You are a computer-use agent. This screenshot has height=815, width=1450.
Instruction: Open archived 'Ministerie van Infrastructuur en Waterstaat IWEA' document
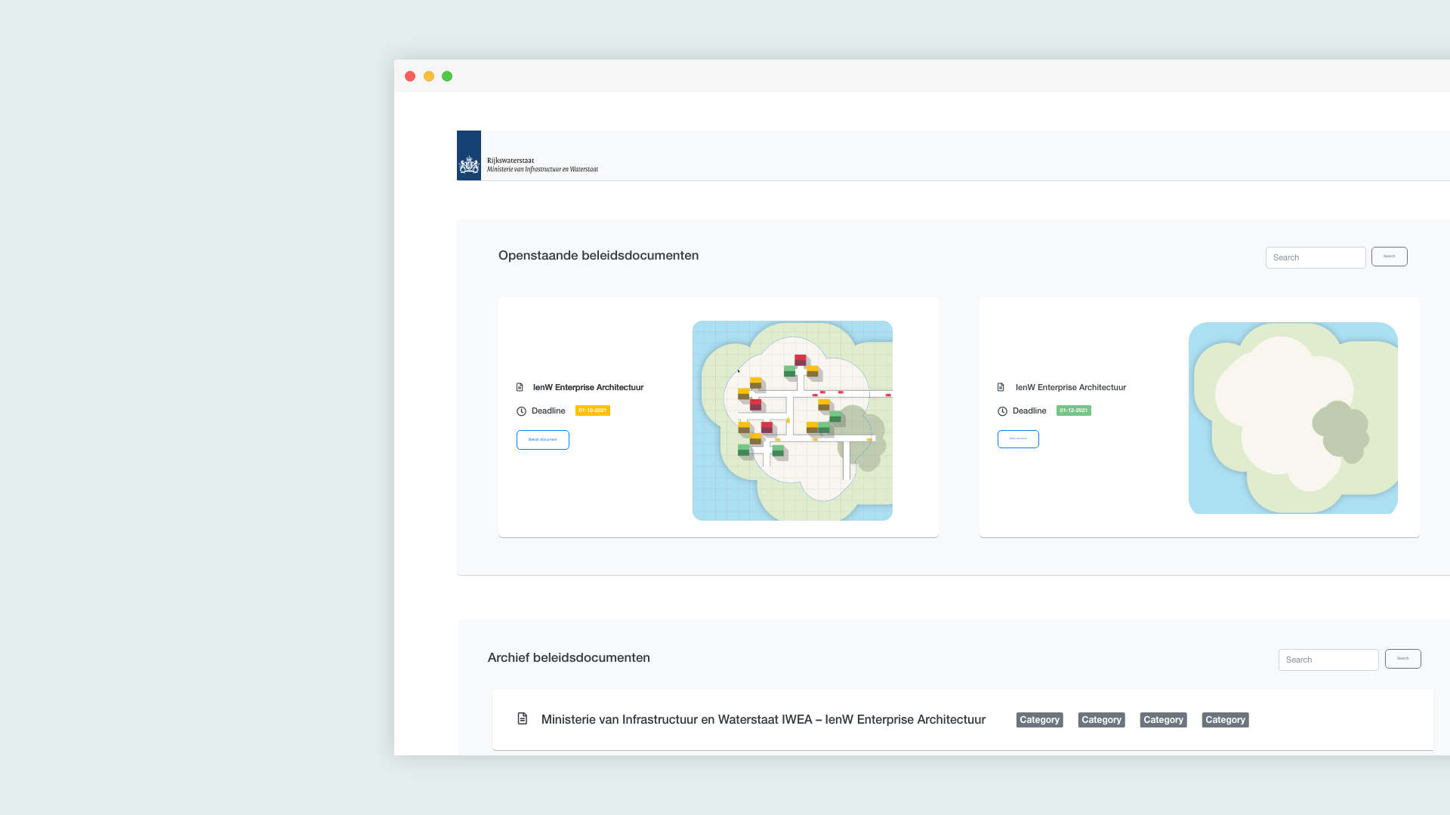763,719
